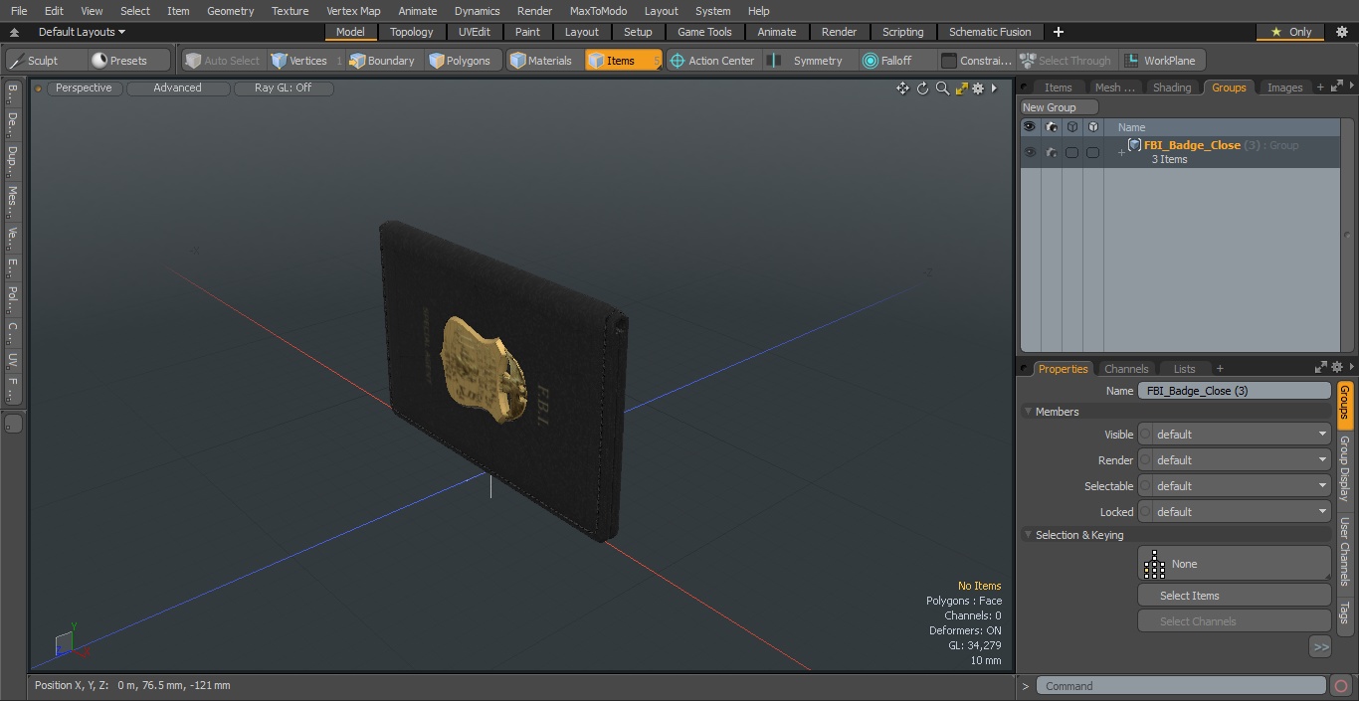Collapse the Selection & Keying section
Viewport: 1359px width, 701px height.
click(x=1028, y=535)
